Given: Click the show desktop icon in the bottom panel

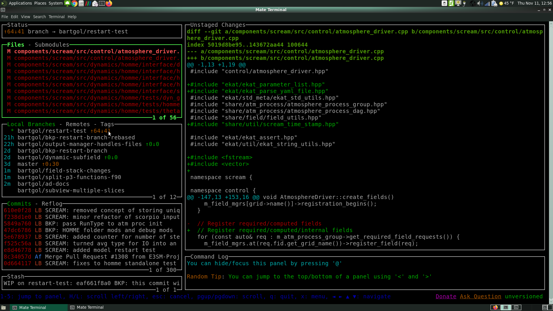Looking at the screenshot, I should click(3, 308).
